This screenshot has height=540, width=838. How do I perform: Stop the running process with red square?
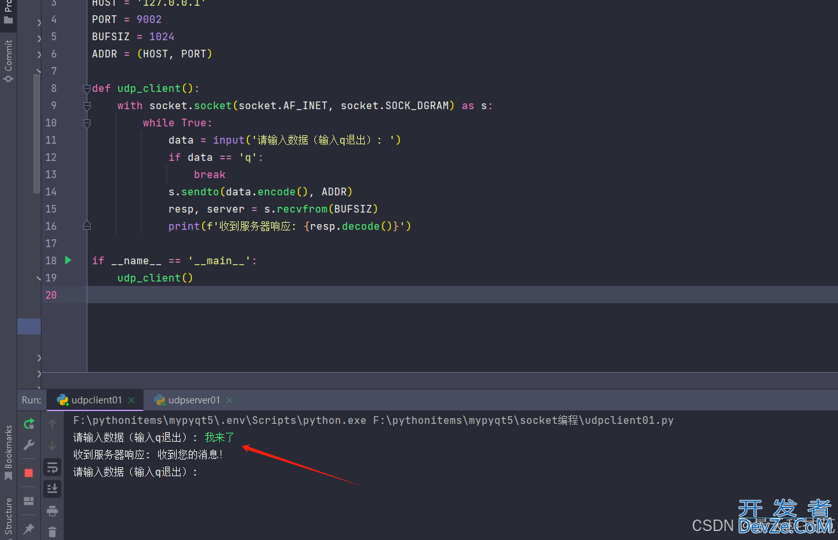coord(29,473)
